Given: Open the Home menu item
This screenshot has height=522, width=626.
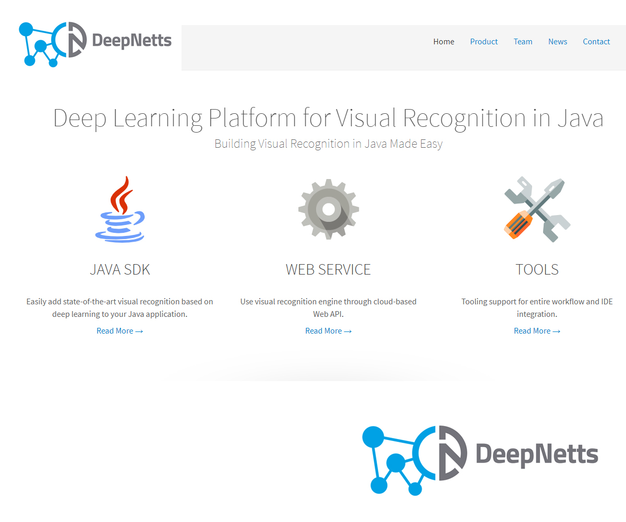Looking at the screenshot, I should (444, 42).
